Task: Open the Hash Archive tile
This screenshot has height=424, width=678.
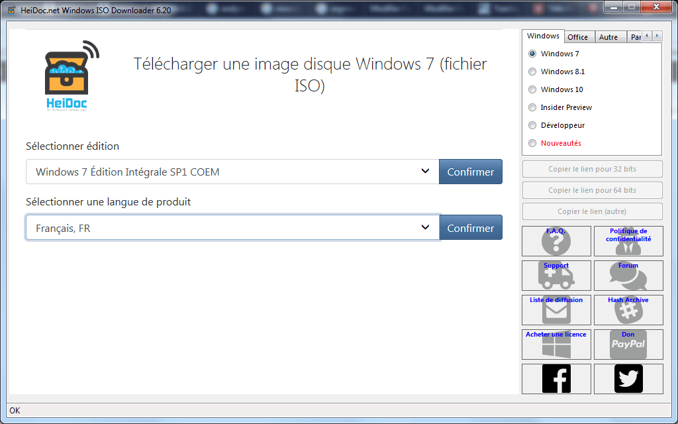Action: [x=628, y=310]
